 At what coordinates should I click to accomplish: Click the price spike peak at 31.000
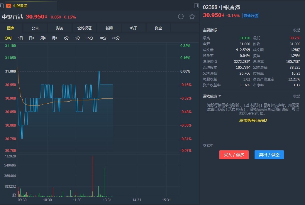[x=99, y=72]
